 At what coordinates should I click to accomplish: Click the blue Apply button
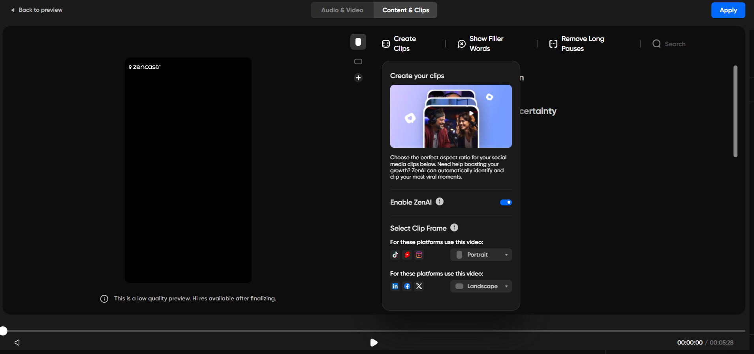[728, 10]
